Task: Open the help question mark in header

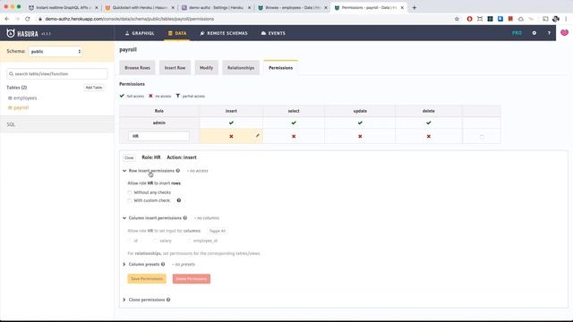Action: [x=549, y=33]
